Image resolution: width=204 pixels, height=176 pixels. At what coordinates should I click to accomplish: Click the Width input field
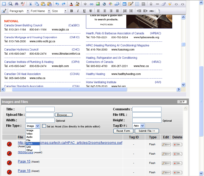[x=40, y=120]
